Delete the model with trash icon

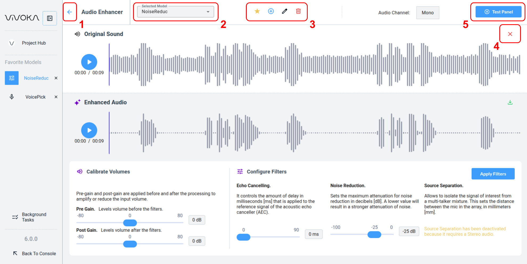298,11
